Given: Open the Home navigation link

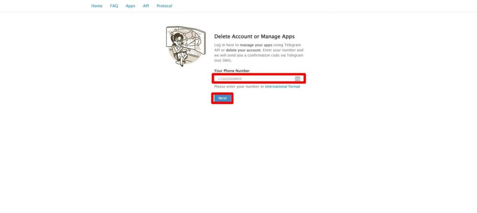Looking at the screenshot, I should click(97, 6).
